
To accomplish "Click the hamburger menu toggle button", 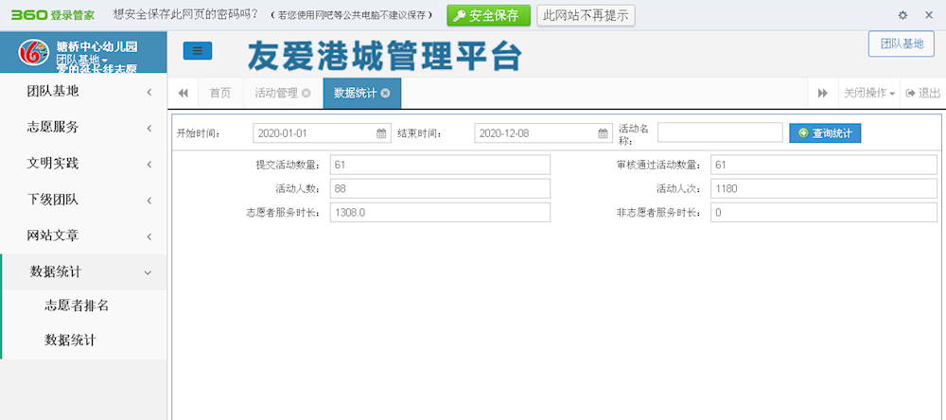I will [197, 51].
